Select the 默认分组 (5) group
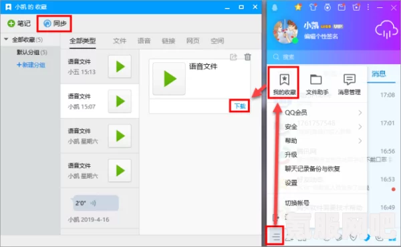 click(32, 52)
